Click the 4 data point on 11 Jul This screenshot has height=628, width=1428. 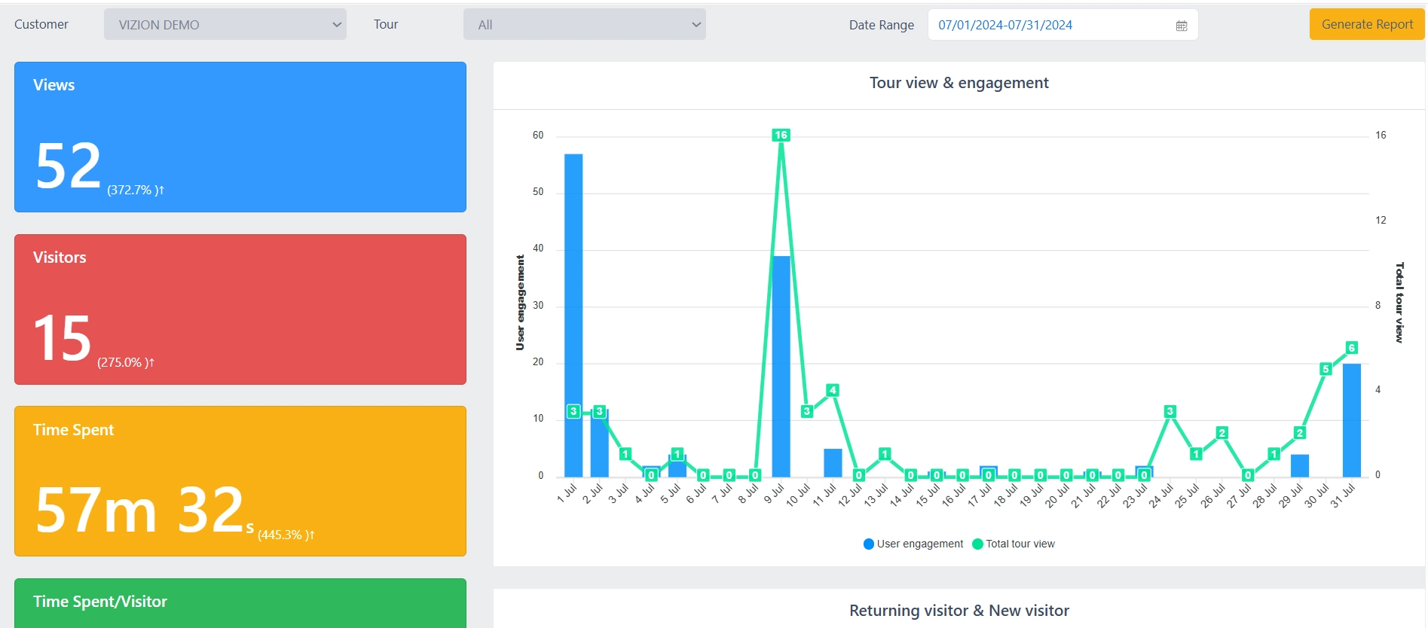[833, 390]
